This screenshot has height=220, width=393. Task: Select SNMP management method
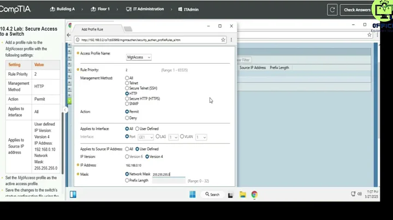coord(127,103)
